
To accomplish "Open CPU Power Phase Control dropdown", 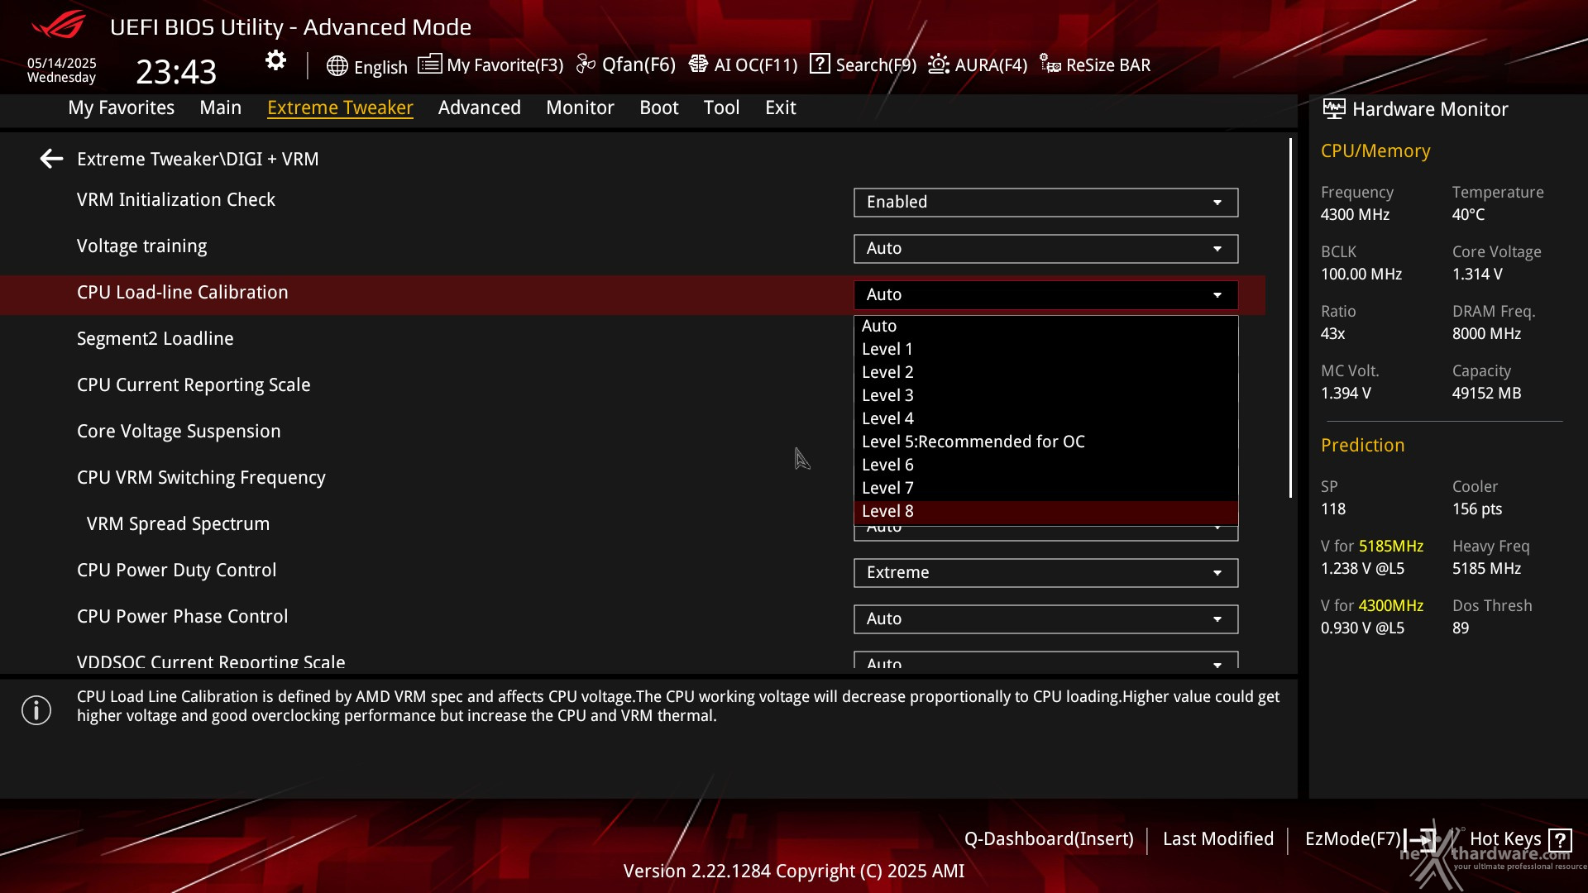I will coord(1045,619).
